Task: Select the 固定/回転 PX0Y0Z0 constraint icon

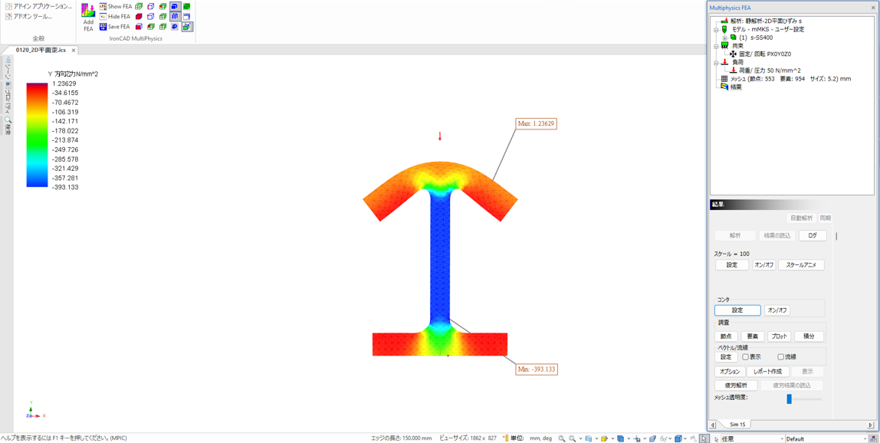Action: click(733, 54)
